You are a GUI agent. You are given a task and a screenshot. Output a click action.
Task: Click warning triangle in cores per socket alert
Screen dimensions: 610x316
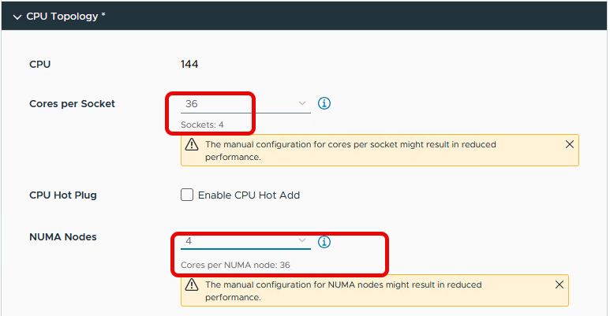[x=191, y=145]
